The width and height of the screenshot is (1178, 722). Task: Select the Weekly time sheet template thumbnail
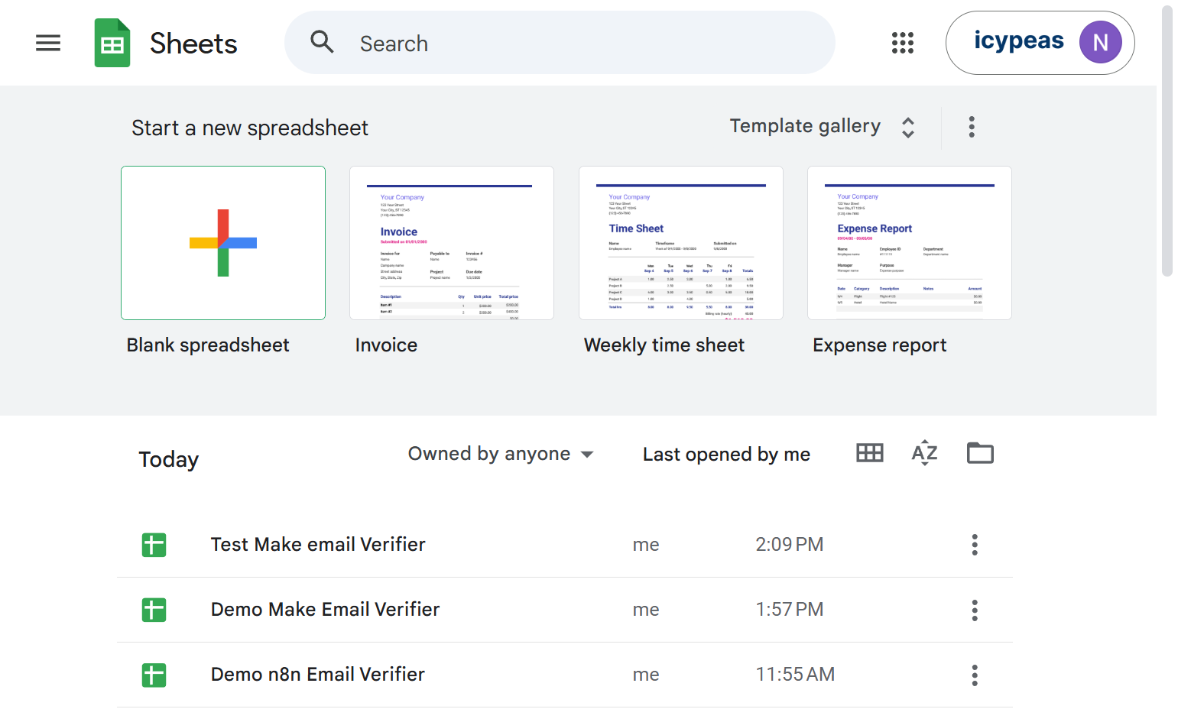[x=681, y=243]
